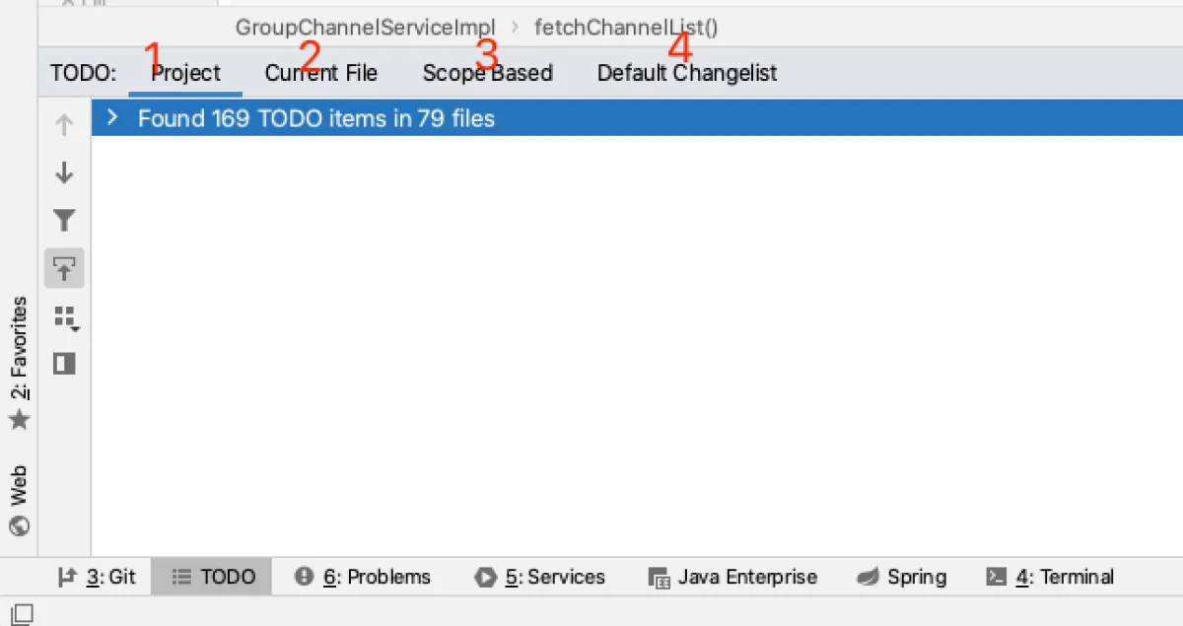The height and width of the screenshot is (626, 1183).
Task: Click the Next TODO down arrow
Action: [x=64, y=174]
